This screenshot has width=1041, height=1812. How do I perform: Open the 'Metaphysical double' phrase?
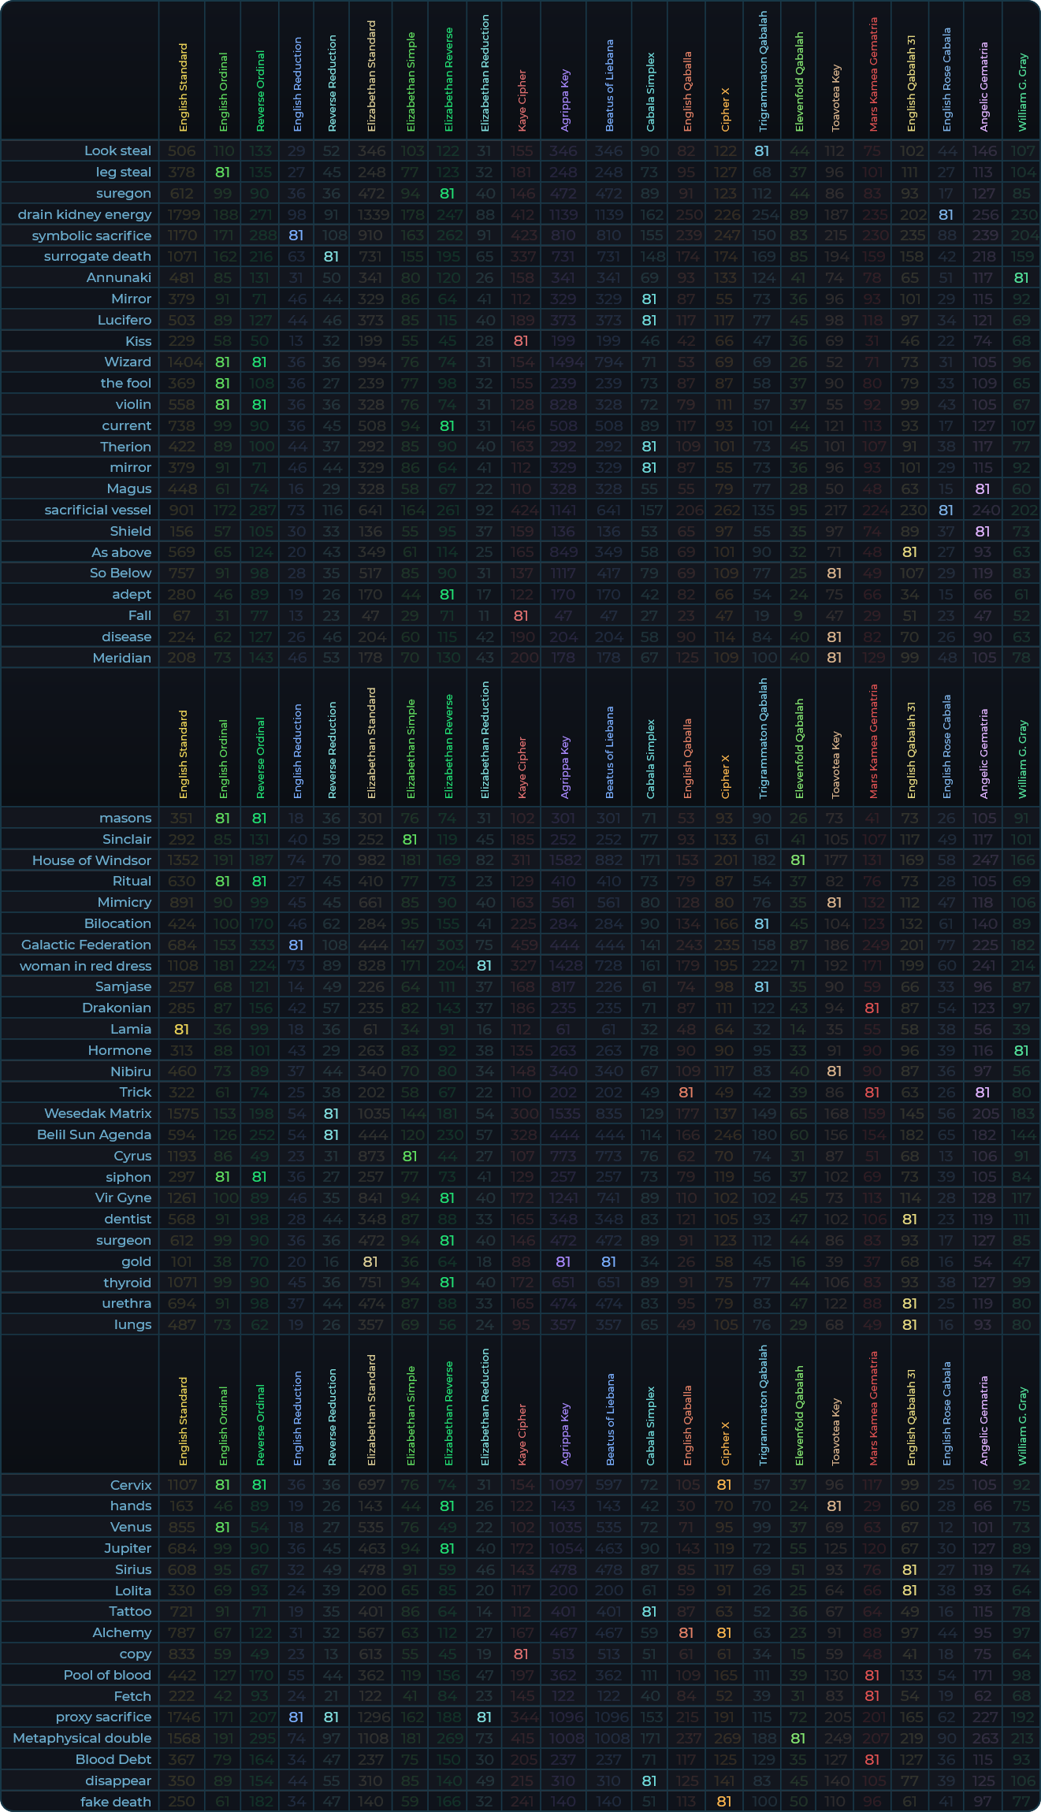pos(82,1738)
